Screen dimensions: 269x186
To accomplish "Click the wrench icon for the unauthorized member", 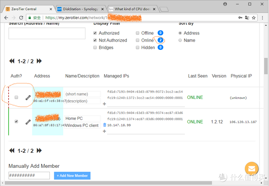I will point(28,97).
